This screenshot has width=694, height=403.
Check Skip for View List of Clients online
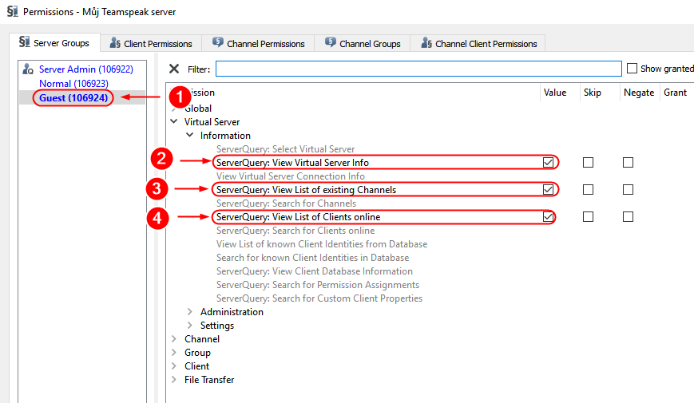pyautogui.click(x=588, y=217)
